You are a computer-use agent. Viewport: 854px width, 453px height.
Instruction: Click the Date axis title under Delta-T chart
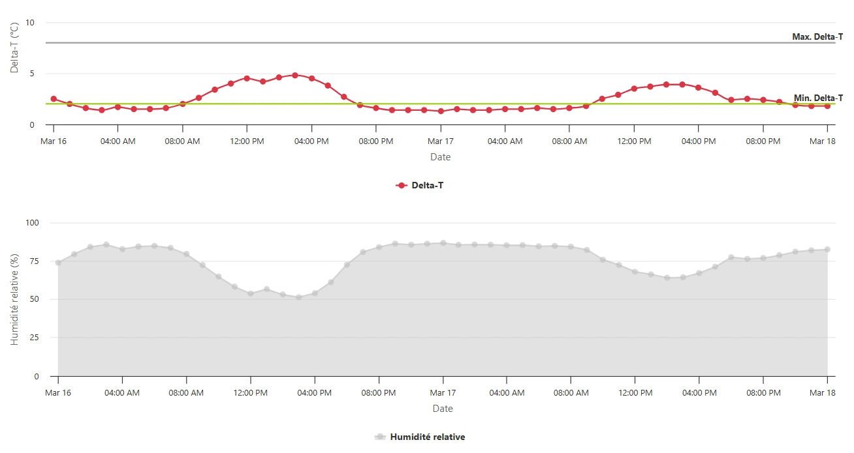click(440, 157)
